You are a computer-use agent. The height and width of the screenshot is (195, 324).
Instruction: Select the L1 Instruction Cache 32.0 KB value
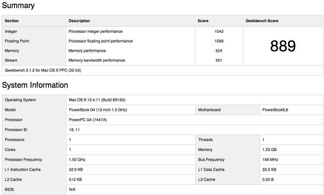(76, 170)
